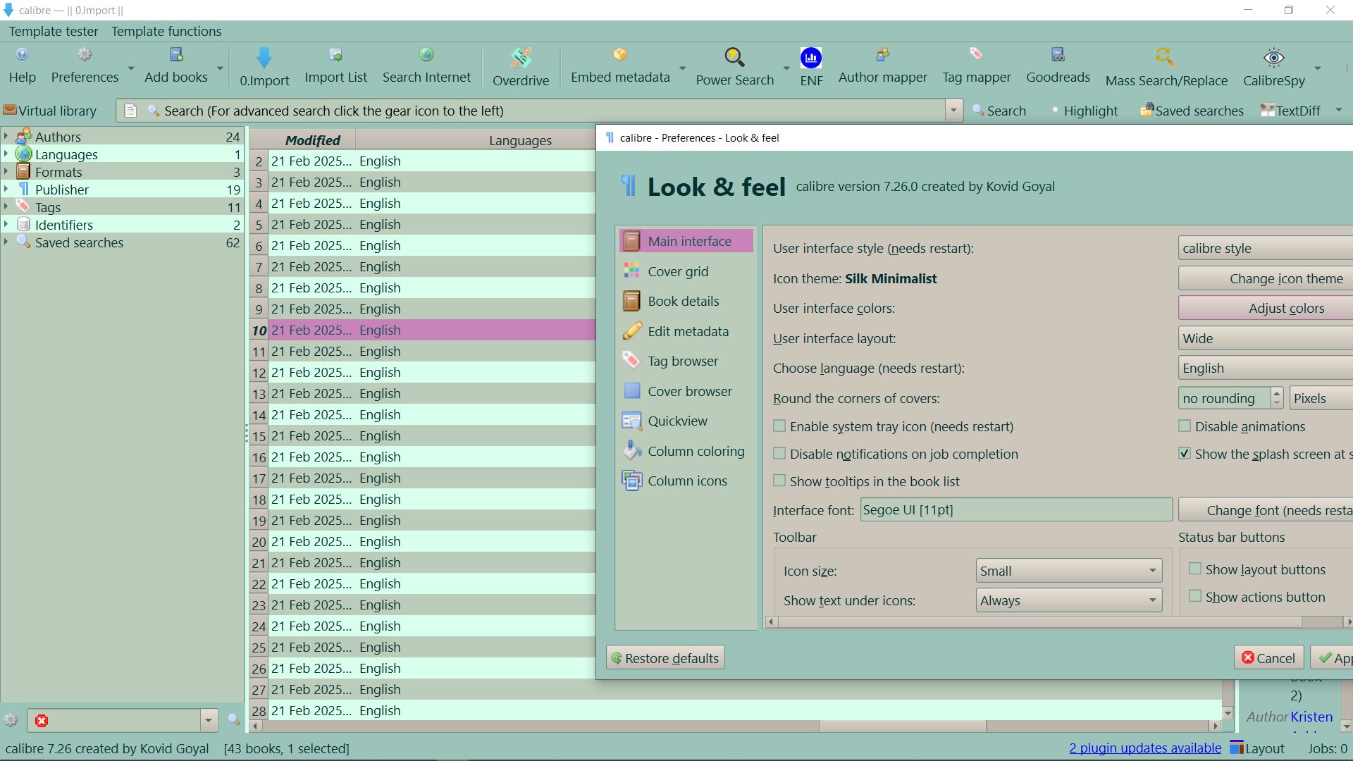Open the search history document icon

pyautogui.click(x=130, y=111)
